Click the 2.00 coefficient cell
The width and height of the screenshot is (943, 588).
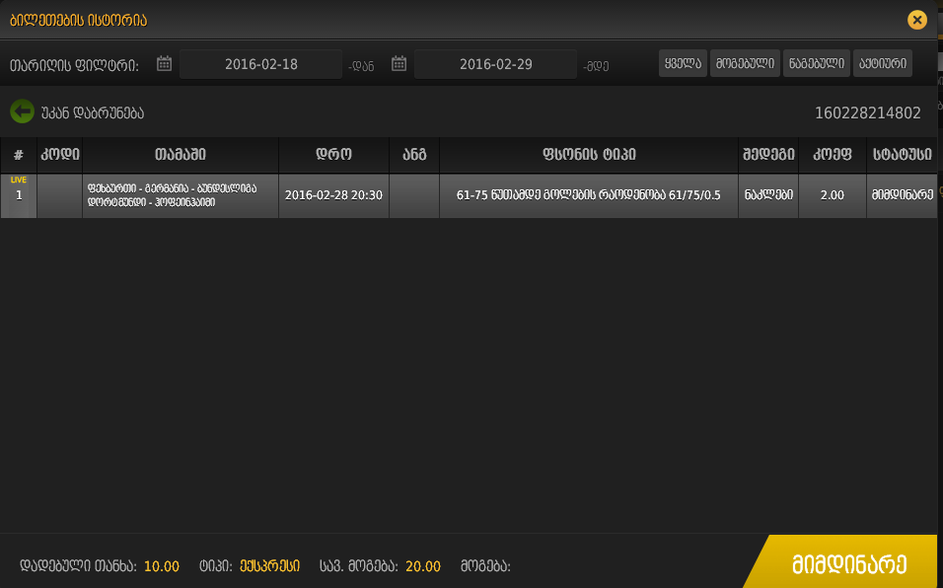[833, 196]
